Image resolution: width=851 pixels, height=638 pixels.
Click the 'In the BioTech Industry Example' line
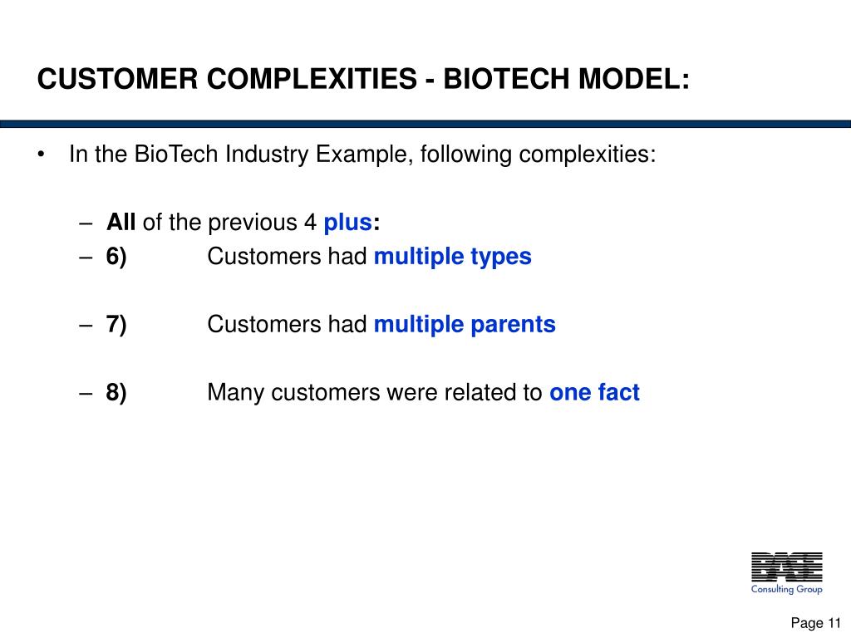(362, 155)
